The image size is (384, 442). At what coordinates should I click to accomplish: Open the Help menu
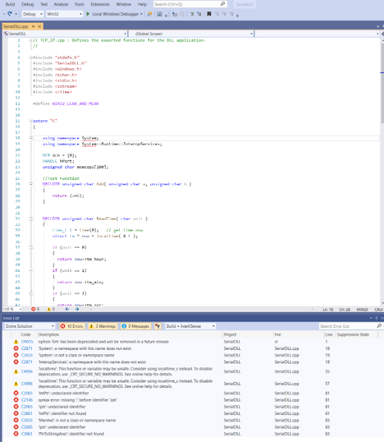[x=142, y=4]
